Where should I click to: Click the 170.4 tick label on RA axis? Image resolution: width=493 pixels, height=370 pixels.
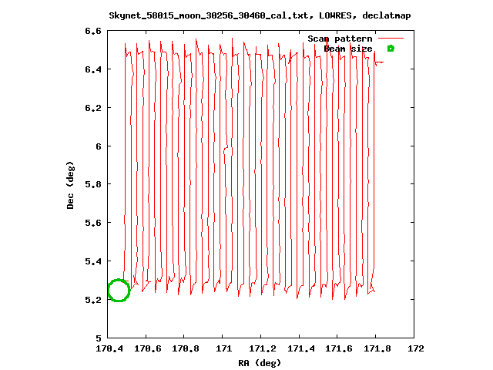(109, 348)
